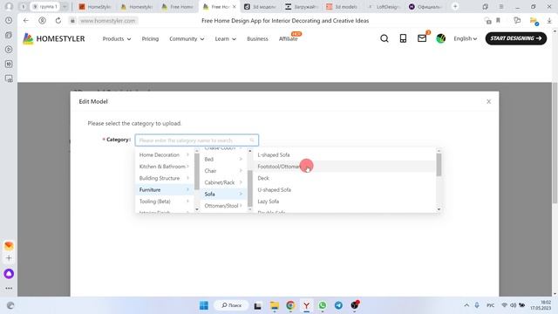Open the Affiliate page

289,38
